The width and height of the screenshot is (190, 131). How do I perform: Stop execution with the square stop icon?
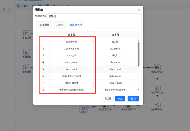point(30,6)
